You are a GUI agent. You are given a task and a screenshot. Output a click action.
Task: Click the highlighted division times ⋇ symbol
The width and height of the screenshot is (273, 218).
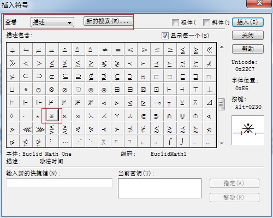[52, 115]
